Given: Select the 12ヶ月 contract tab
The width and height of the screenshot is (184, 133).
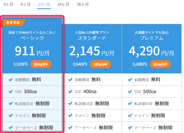Looking at the screenshot, I should click(x=44, y=4).
